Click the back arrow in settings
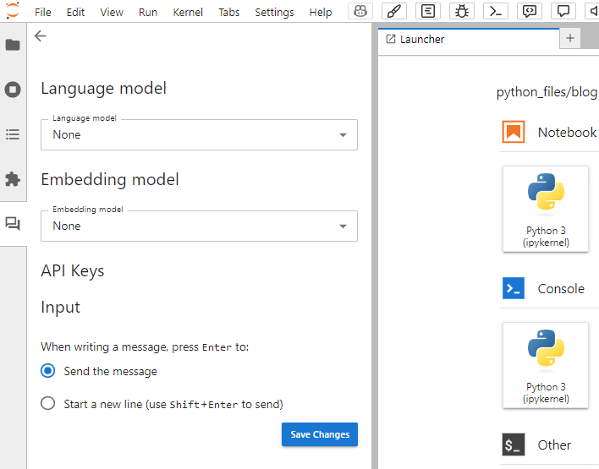The width and height of the screenshot is (599, 469). [x=41, y=36]
